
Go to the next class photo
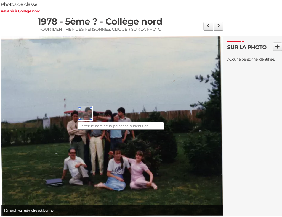click(218, 26)
